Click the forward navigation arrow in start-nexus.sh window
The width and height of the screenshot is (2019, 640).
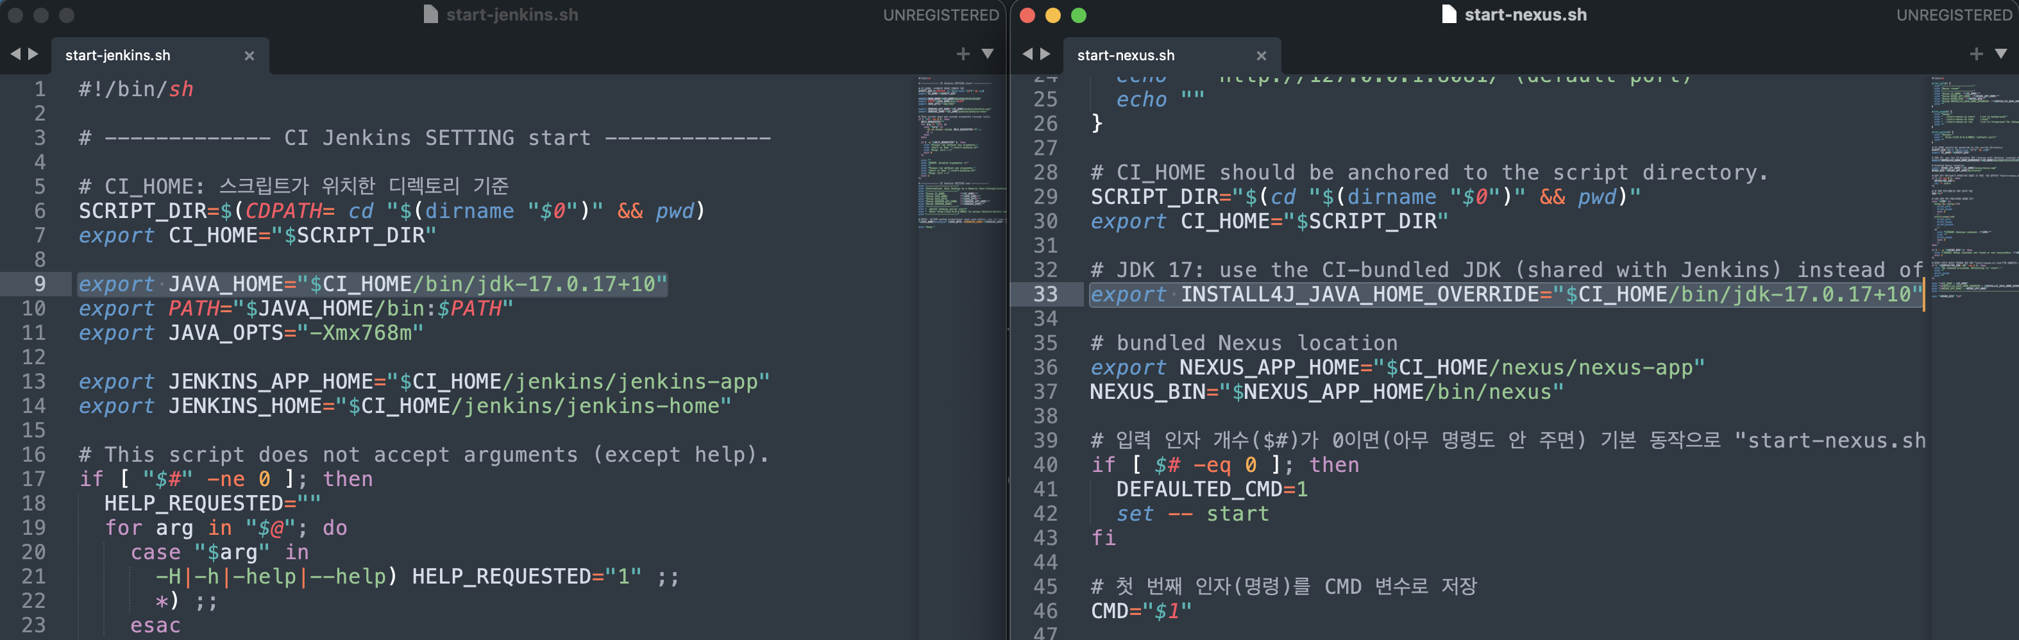pyautogui.click(x=1045, y=54)
